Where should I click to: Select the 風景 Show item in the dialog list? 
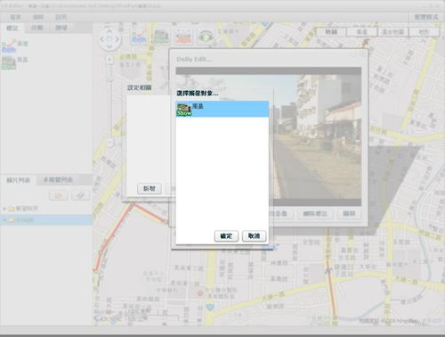[222, 109]
